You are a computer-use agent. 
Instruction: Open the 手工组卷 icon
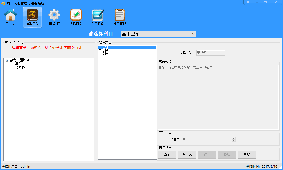pyautogui.click(x=98, y=17)
